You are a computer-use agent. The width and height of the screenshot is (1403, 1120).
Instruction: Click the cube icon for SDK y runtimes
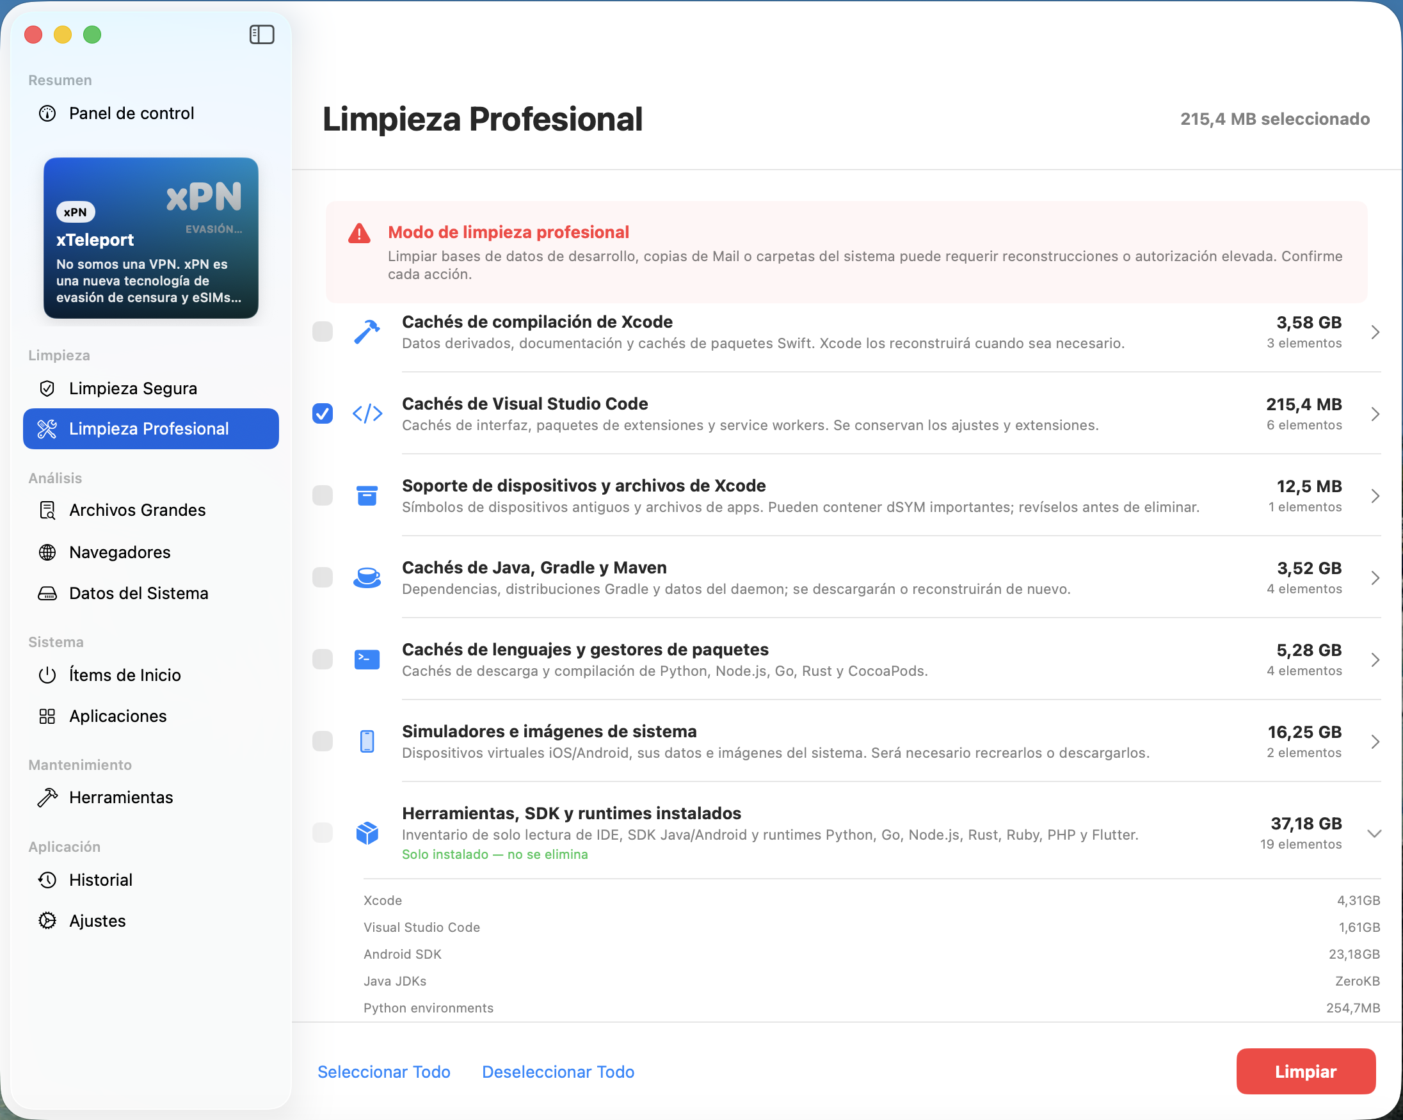pyautogui.click(x=367, y=833)
